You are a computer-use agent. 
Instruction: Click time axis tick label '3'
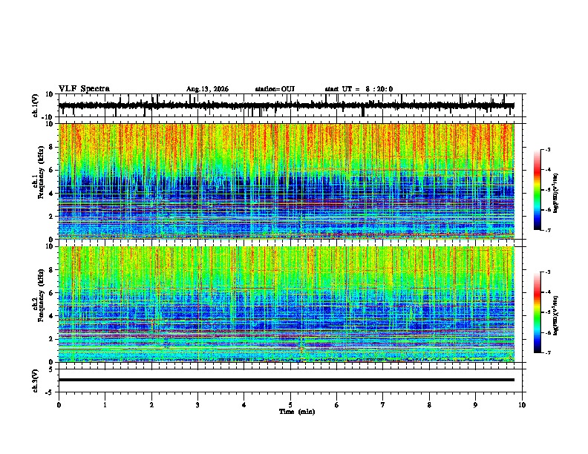click(197, 405)
